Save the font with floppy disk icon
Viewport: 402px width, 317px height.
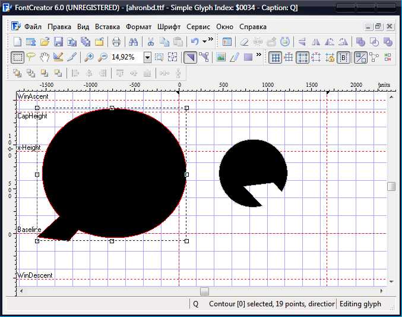coord(58,42)
